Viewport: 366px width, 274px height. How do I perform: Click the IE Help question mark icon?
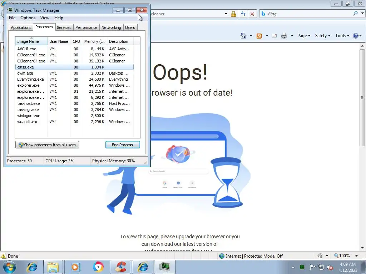click(x=356, y=36)
